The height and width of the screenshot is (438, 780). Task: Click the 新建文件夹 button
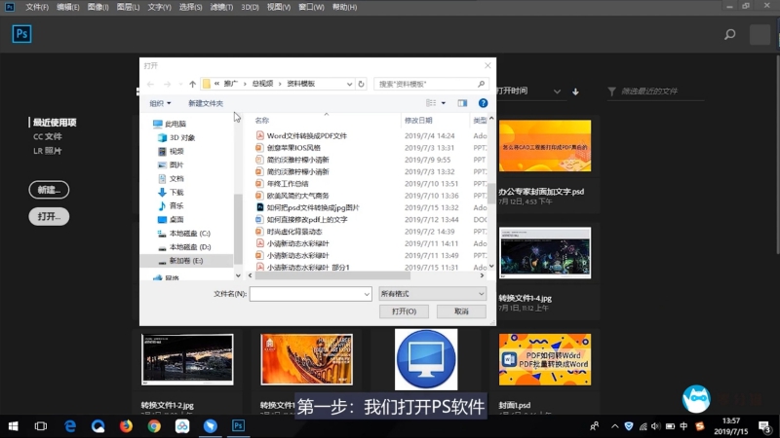pos(206,103)
